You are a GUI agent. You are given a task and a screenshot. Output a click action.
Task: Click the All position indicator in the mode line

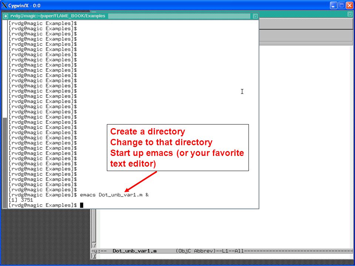239,251
